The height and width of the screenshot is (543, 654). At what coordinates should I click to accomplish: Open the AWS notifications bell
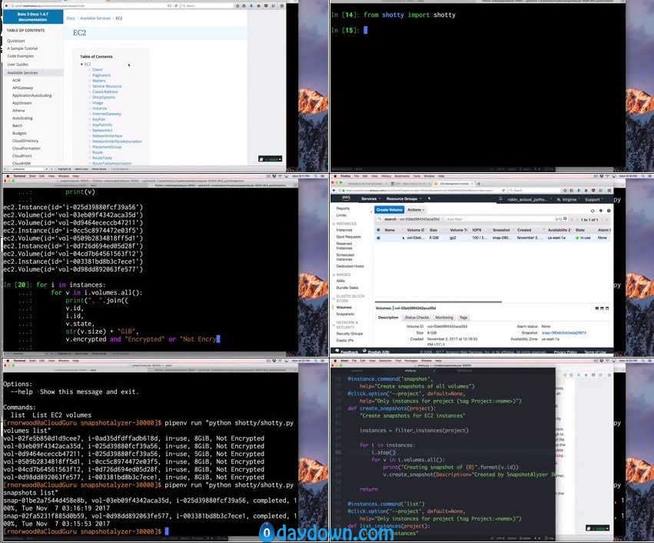click(500, 199)
